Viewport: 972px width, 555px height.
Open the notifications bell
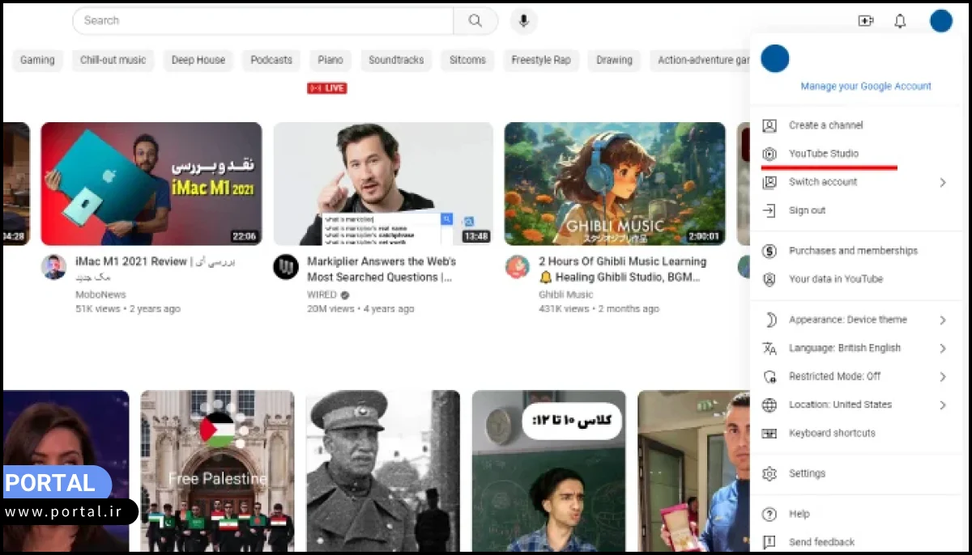pyautogui.click(x=900, y=21)
